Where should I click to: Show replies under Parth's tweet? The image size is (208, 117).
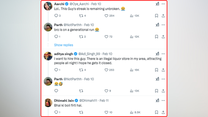coord(64,45)
